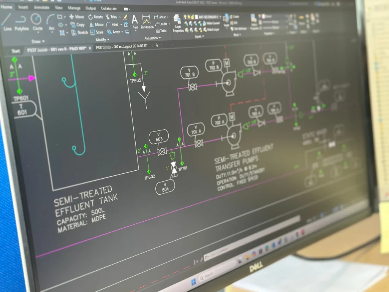389x292 pixels.
Task: Open the Annotate ribbon tab
Action: click(x=41, y=8)
